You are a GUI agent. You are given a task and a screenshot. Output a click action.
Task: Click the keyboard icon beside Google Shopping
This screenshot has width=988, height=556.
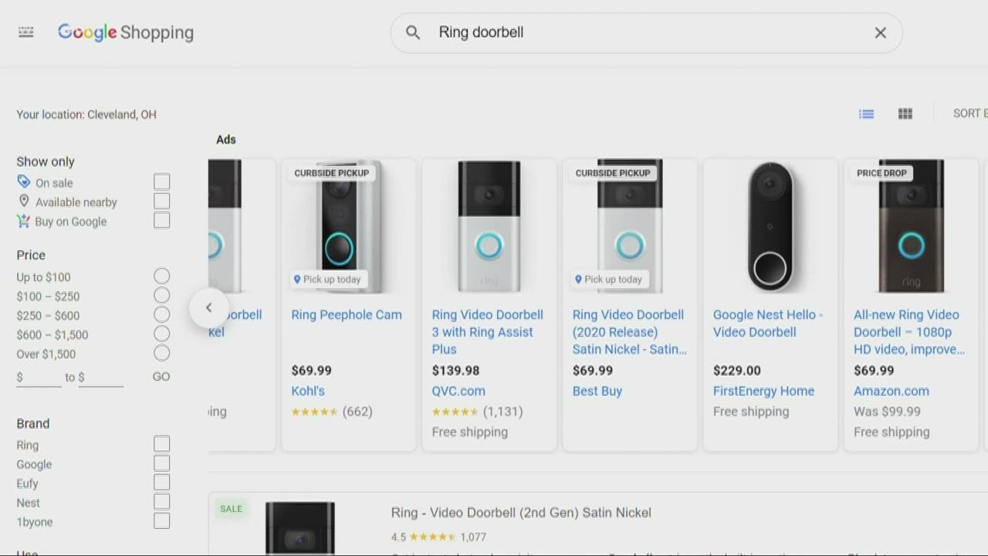(x=26, y=32)
